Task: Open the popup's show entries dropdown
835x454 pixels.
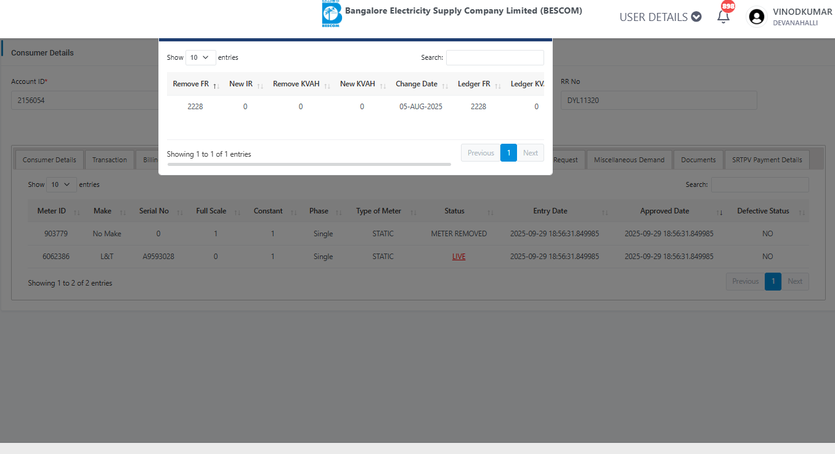Action: click(200, 57)
